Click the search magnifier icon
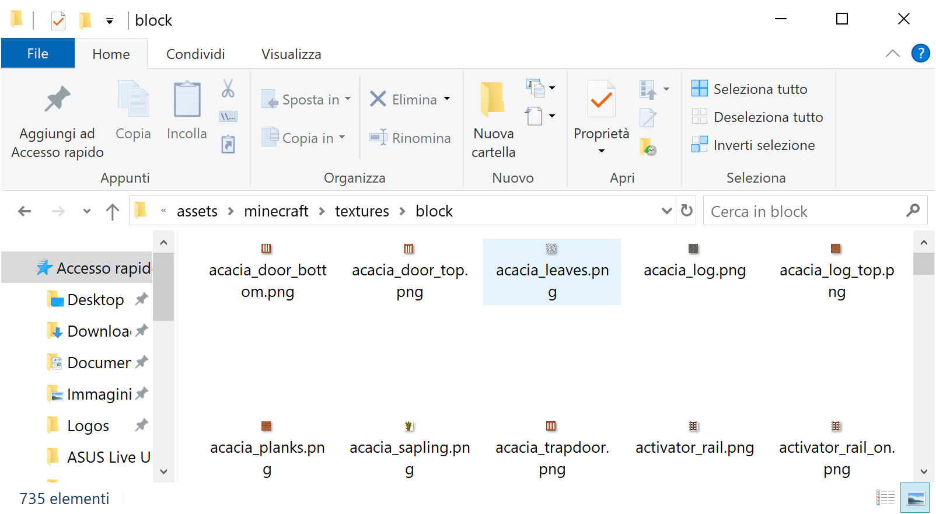Screen dimensions: 936x514 913,211
